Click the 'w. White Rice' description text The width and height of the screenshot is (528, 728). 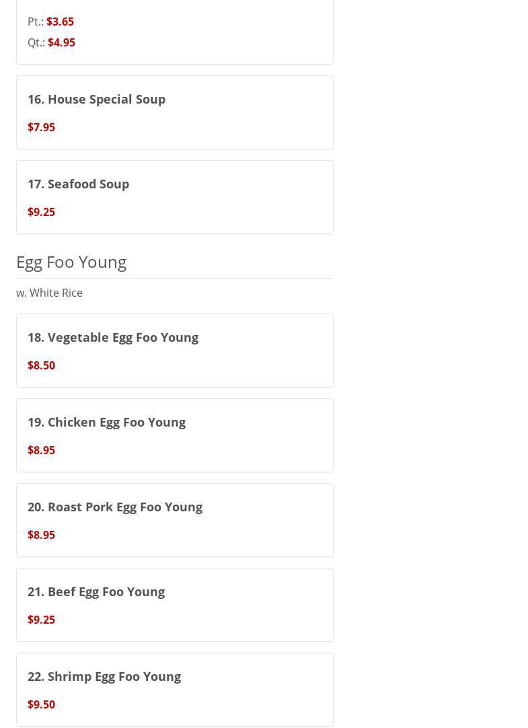click(x=49, y=293)
